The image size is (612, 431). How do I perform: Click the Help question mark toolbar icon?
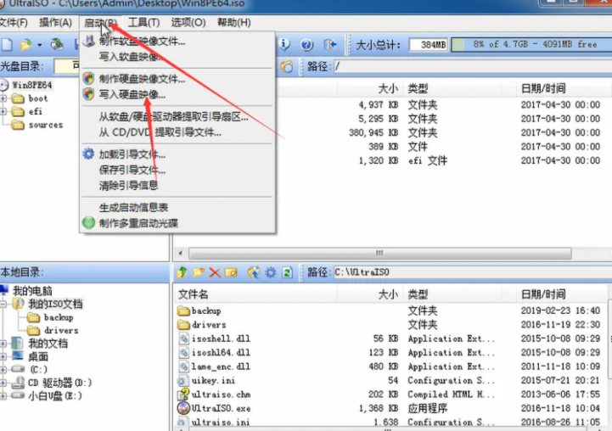[x=306, y=44]
